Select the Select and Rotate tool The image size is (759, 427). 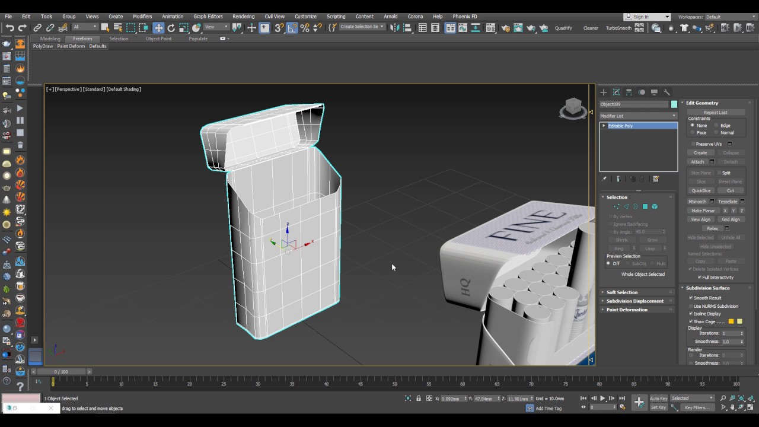(x=171, y=28)
